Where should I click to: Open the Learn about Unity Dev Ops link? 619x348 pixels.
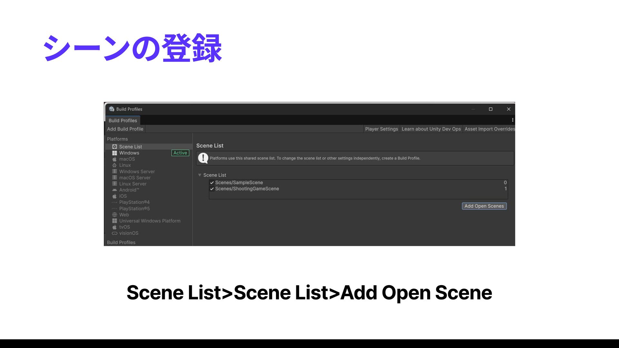pos(431,129)
